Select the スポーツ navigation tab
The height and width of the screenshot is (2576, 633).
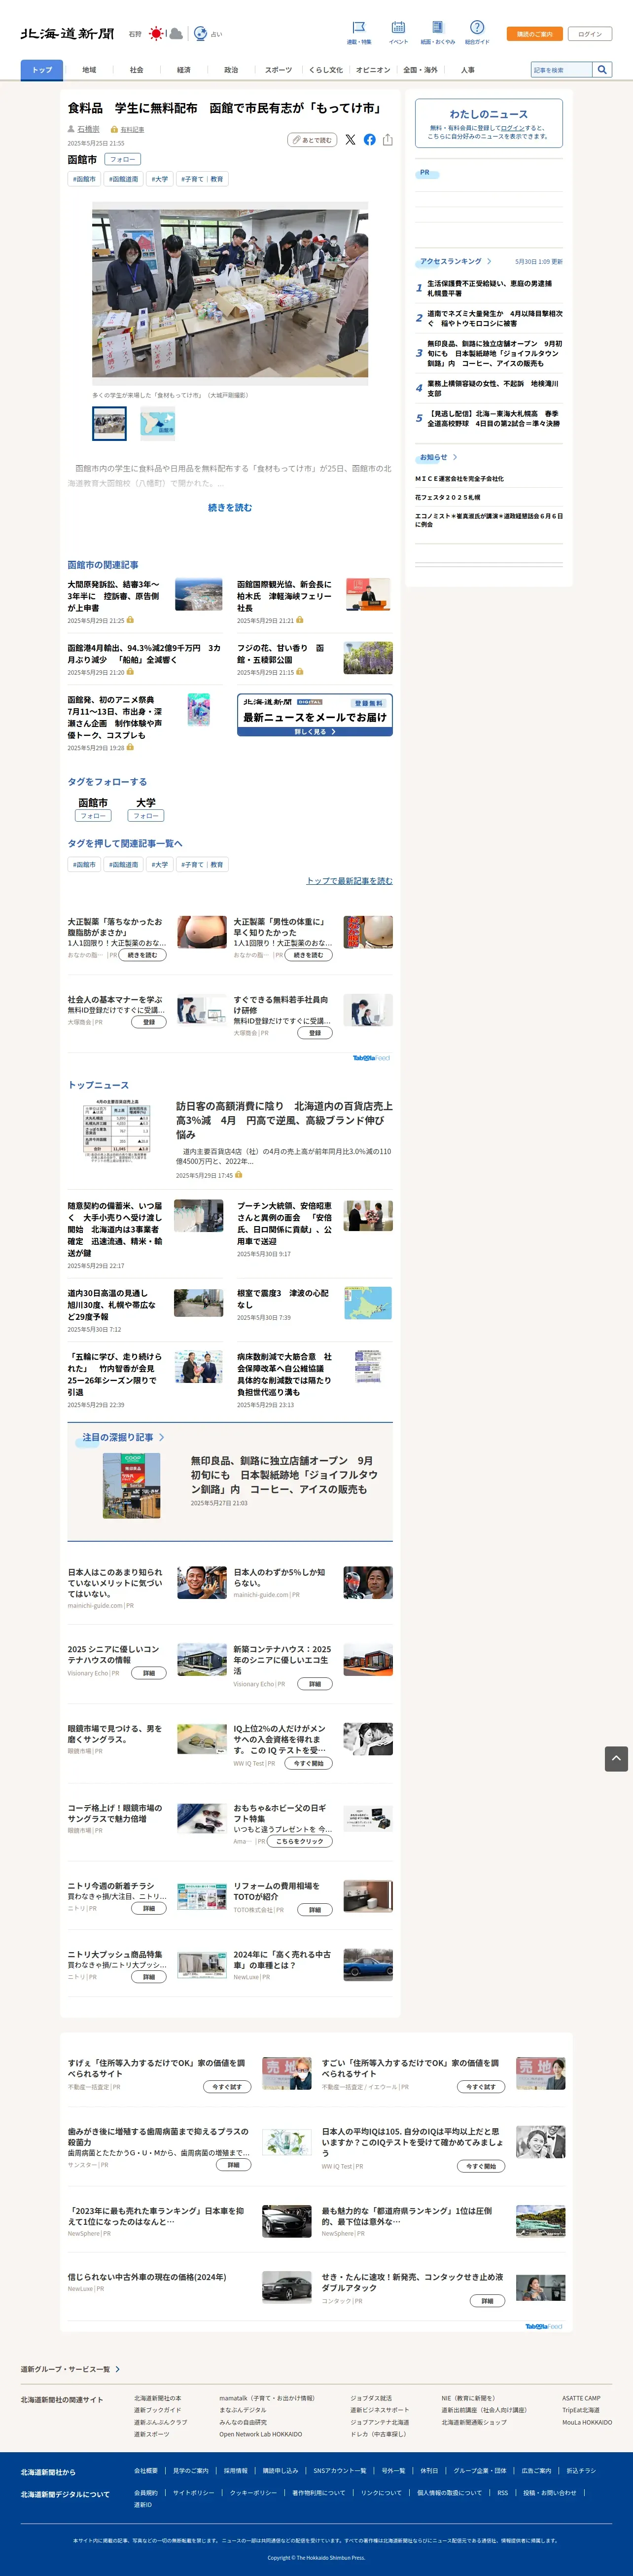pyautogui.click(x=279, y=70)
